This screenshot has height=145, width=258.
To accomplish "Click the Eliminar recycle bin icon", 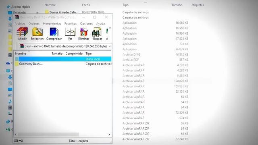I will click(83, 32).
